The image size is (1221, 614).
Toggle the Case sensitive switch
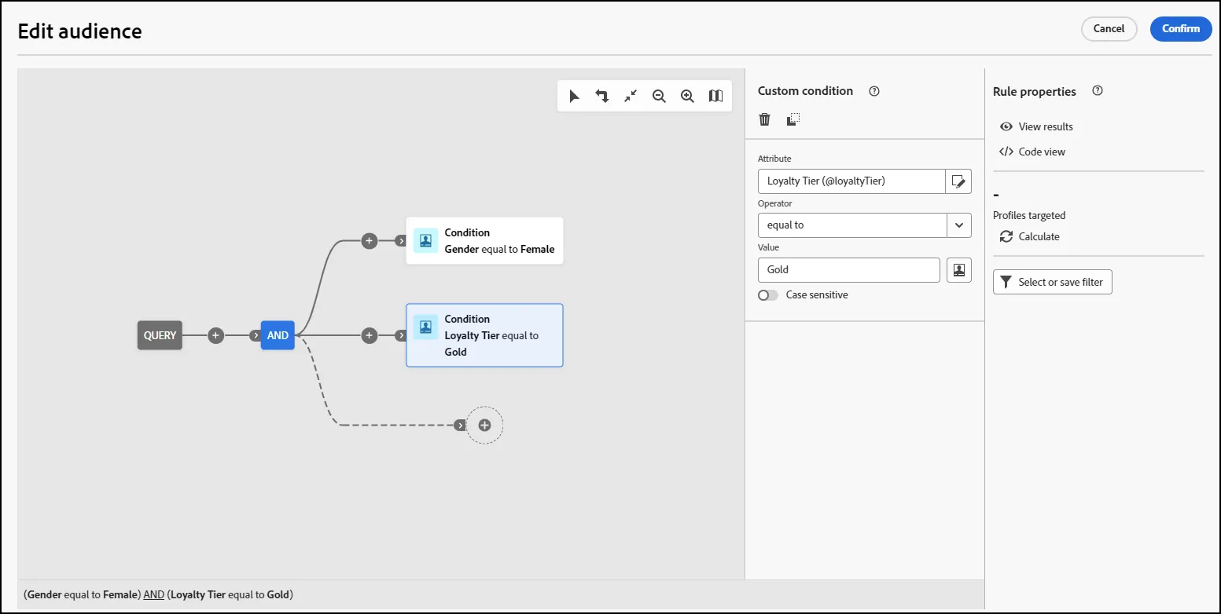pos(768,295)
